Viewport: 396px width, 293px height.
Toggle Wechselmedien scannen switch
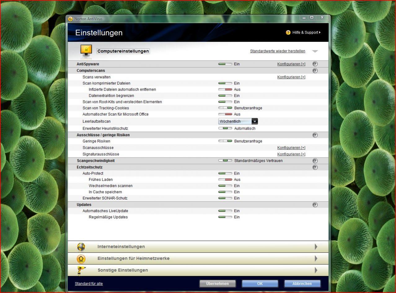pos(225,186)
